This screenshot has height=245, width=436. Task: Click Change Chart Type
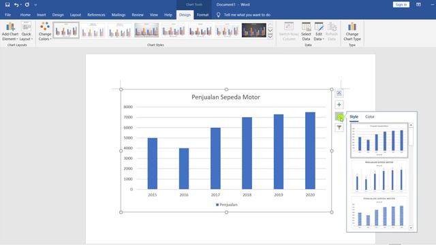tap(352, 31)
